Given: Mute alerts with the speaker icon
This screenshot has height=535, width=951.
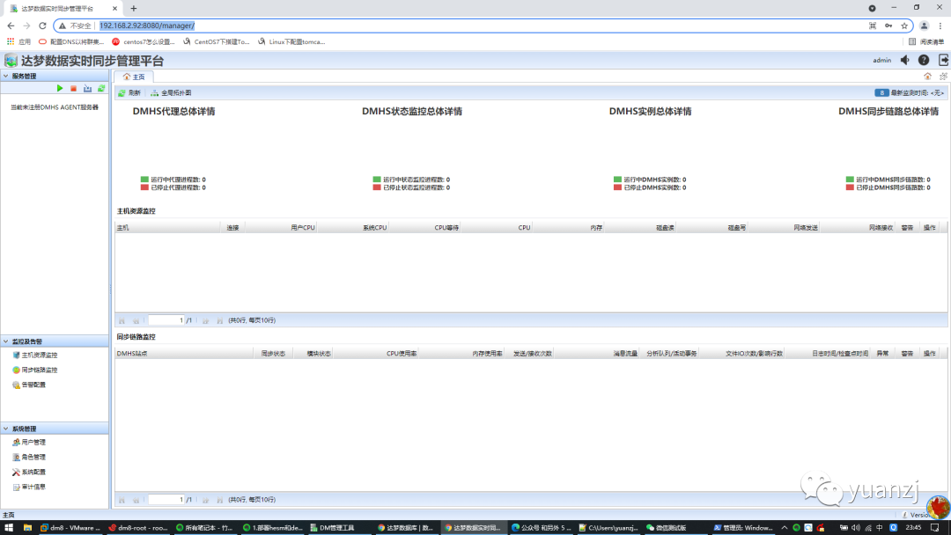Looking at the screenshot, I should [x=905, y=60].
